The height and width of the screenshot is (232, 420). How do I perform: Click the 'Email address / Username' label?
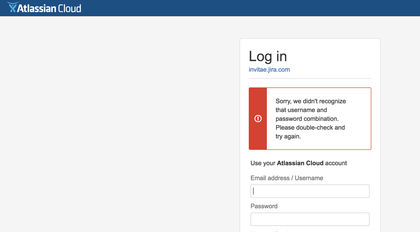[287, 178]
